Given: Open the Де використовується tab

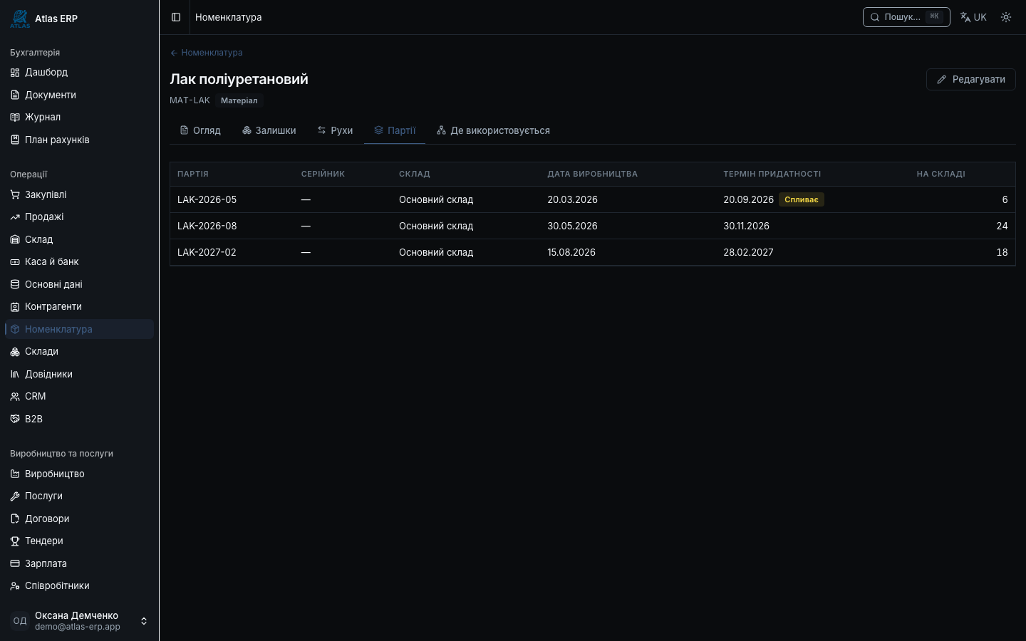Looking at the screenshot, I should [x=493, y=130].
